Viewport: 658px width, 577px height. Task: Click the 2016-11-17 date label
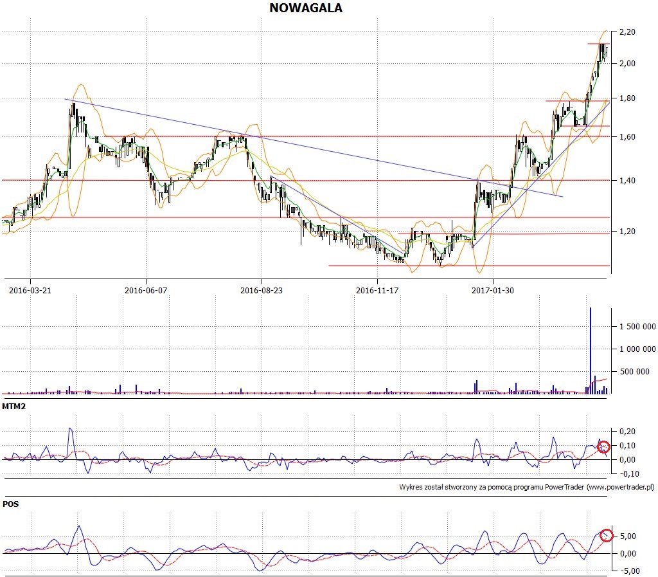[x=377, y=290]
